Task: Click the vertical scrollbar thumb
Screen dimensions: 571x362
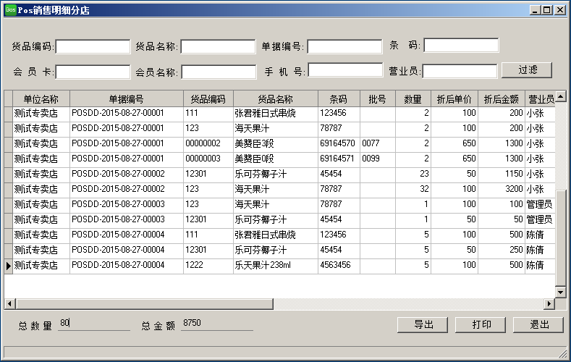Action: [561, 237]
